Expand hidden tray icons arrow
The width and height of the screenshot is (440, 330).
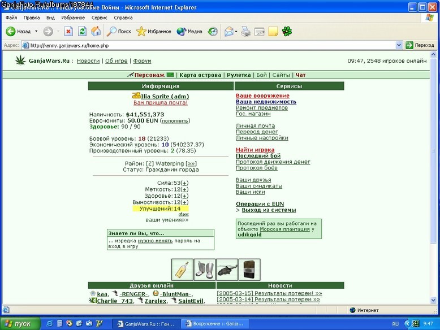[407, 324]
